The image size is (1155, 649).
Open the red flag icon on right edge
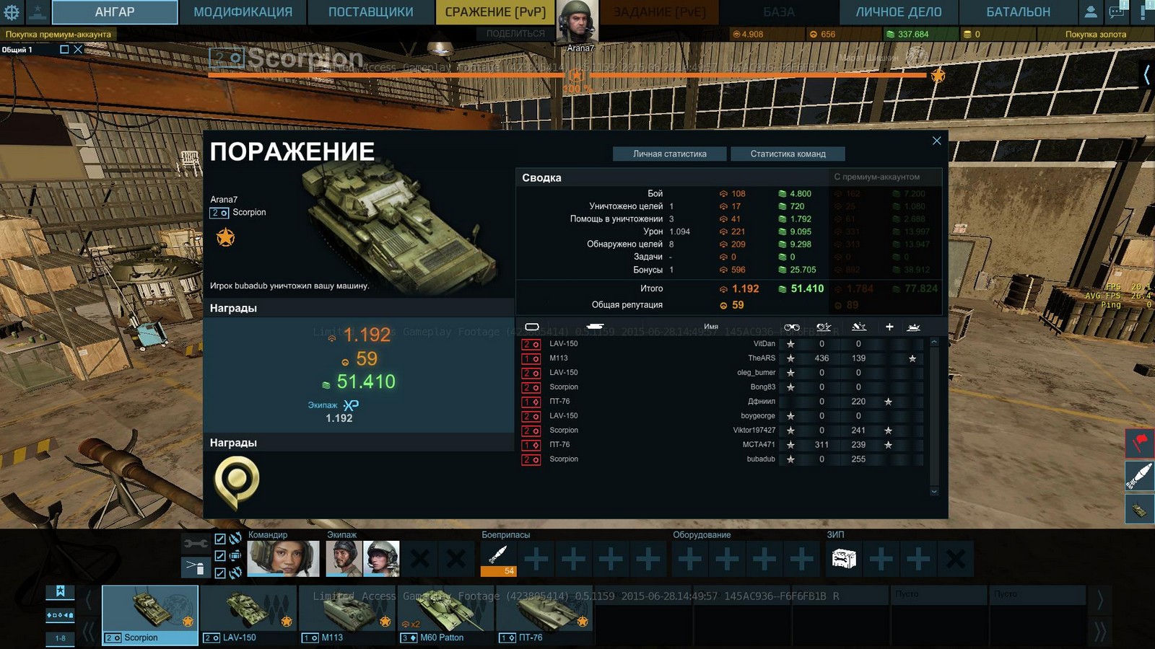point(1140,443)
